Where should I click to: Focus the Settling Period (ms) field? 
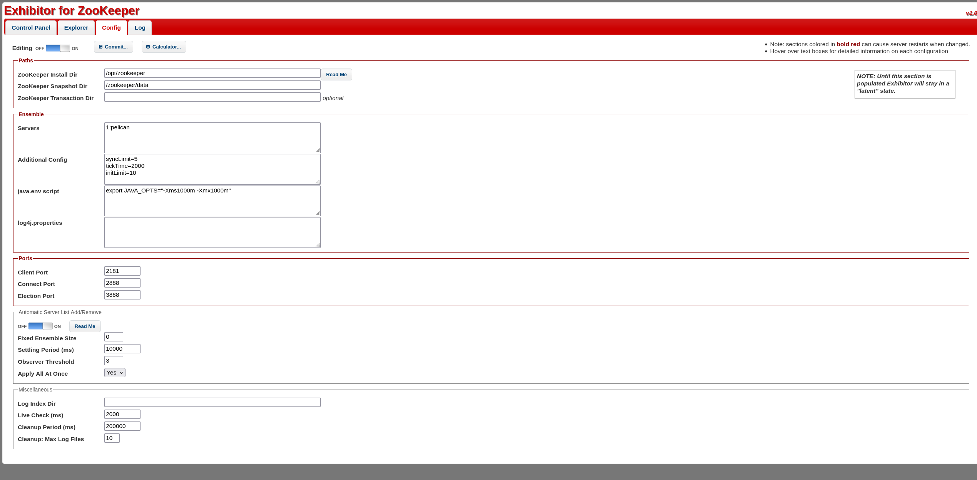(122, 349)
